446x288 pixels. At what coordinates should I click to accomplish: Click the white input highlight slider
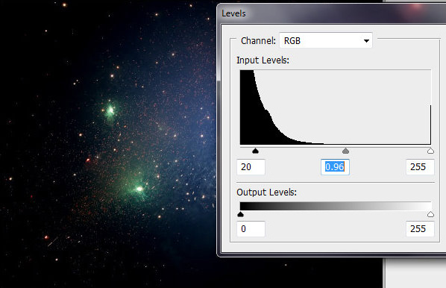pos(430,151)
